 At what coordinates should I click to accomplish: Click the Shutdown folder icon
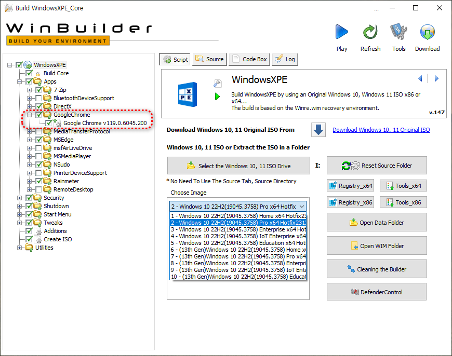[x=38, y=206]
